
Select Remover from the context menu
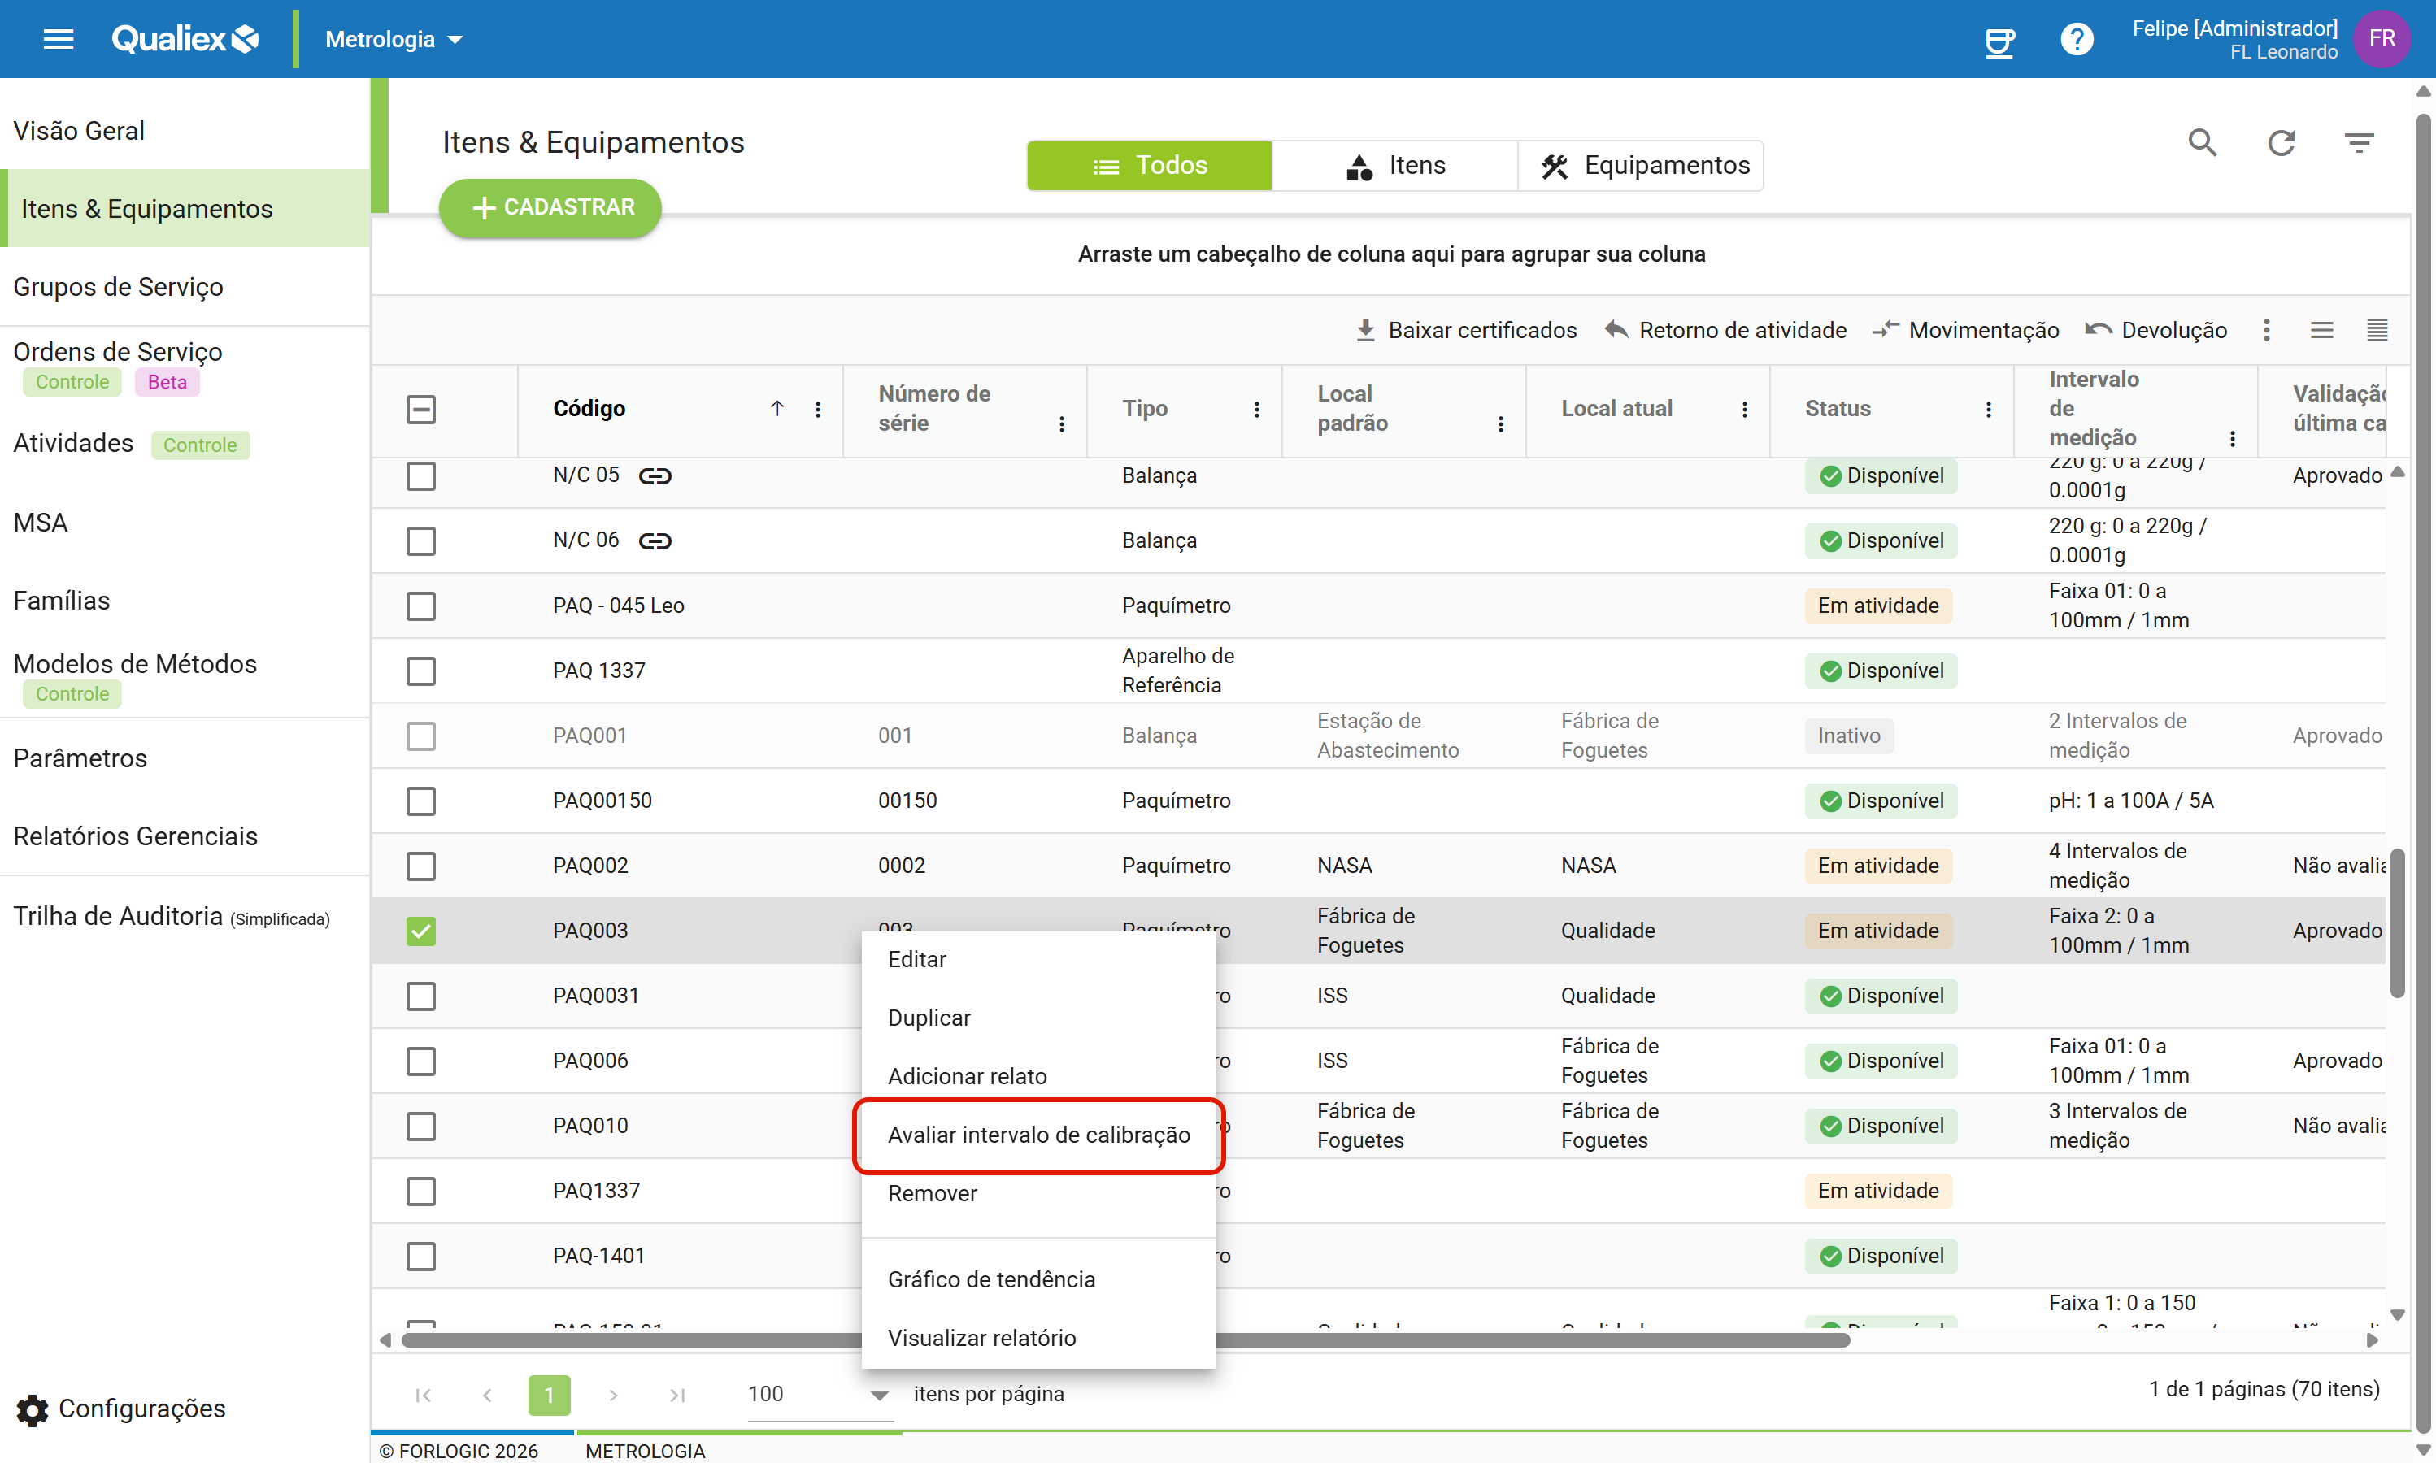click(x=1038, y=1194)
